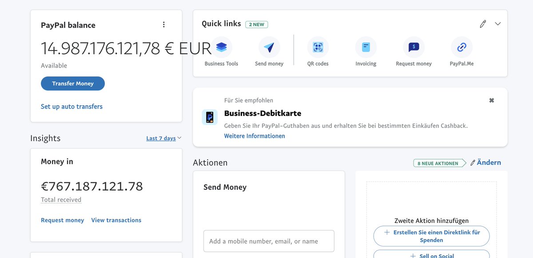Click the Send money paper plane icon
The height and width of the screenshot is (258, 533).
point(269,47)
